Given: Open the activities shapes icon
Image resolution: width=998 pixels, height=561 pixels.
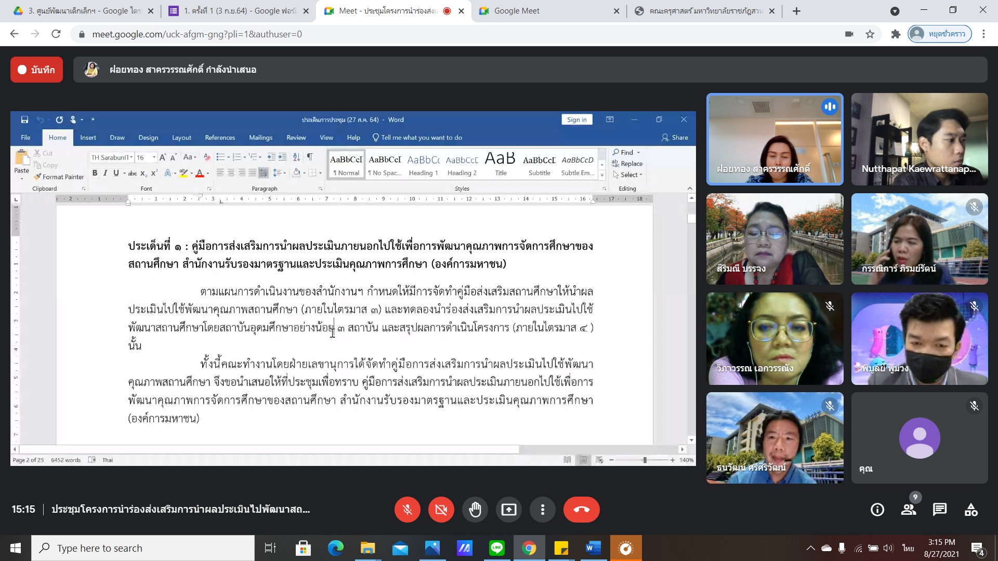Looking at the screenshot, I should pos(971,510).
